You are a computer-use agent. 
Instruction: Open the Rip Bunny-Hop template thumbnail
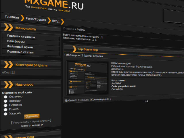pos(87,78)
